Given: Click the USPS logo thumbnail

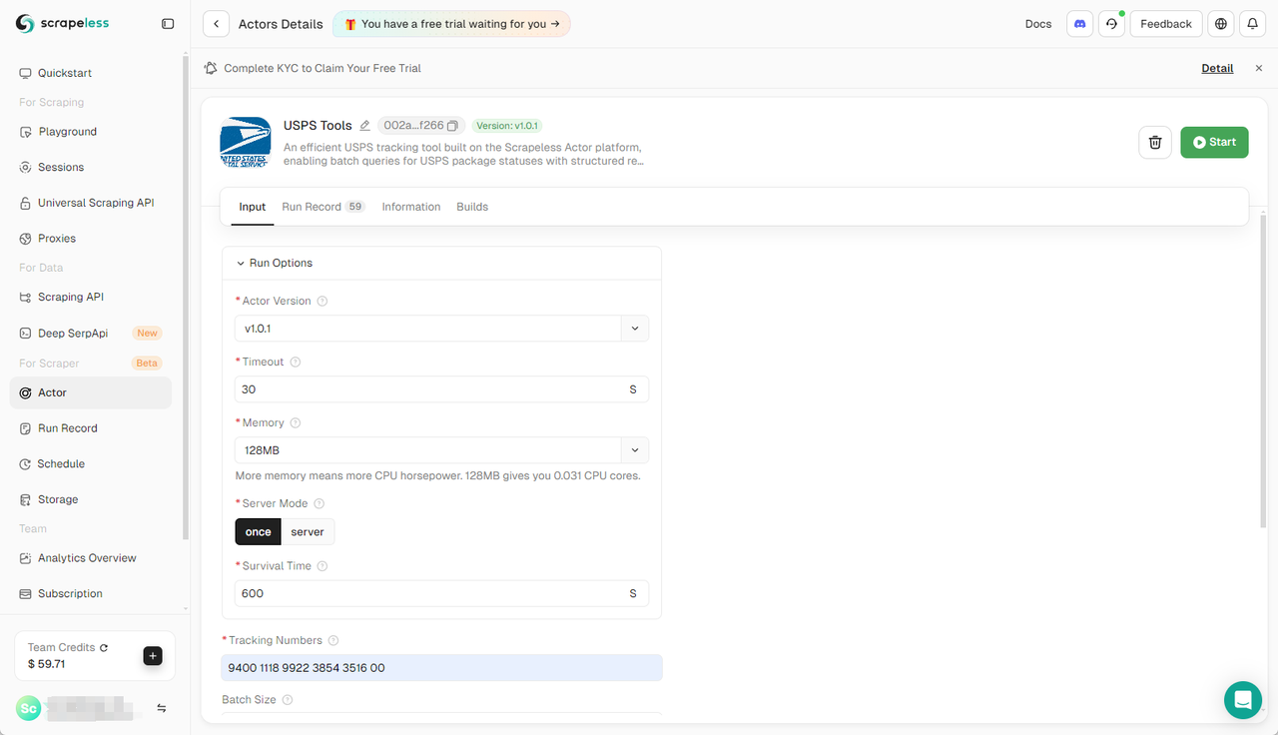Looking at the screenshot, I should pos(246,142).
